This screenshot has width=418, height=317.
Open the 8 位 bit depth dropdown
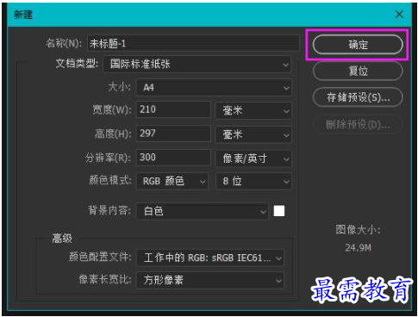coord(253,181)
